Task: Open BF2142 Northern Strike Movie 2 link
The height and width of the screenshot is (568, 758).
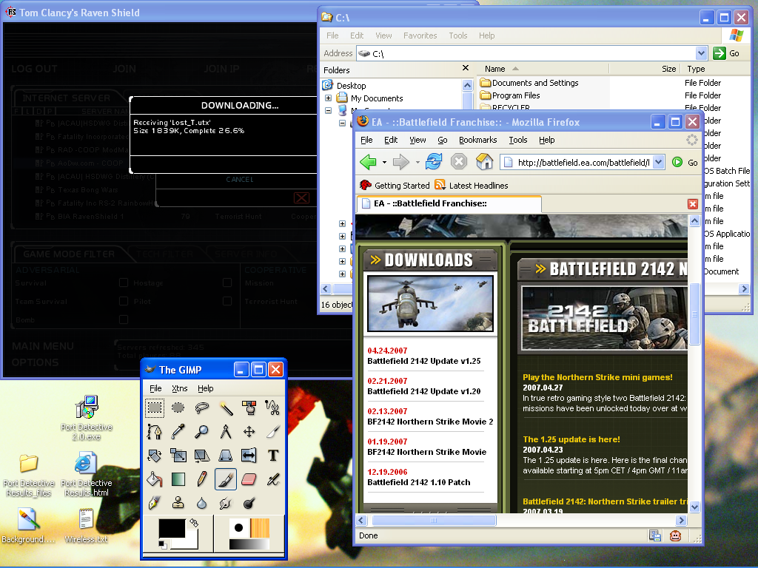Action: click(430, 422)
